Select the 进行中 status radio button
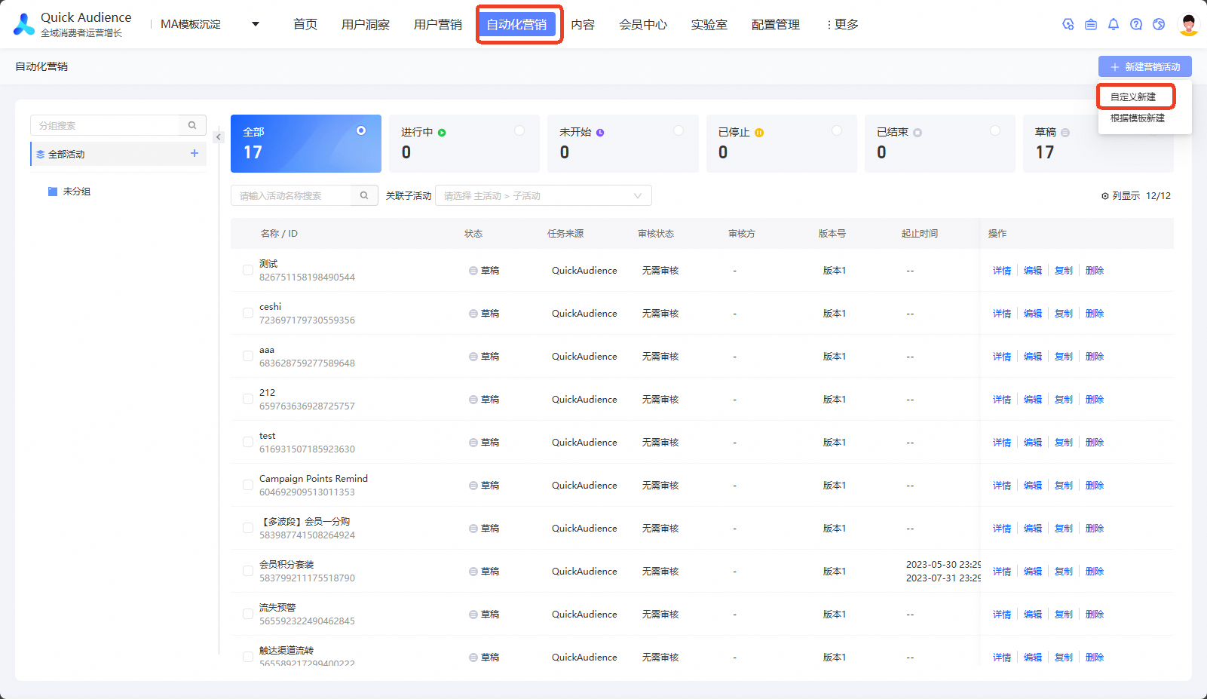 519,131
